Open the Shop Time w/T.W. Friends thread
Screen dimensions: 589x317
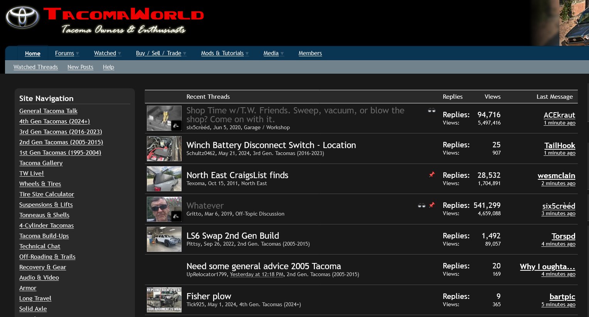pos(295,115)
